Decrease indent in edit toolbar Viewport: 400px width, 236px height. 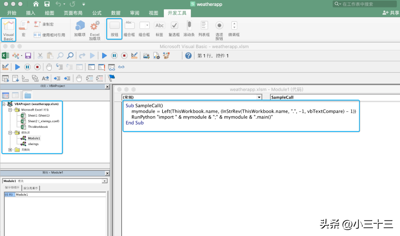[x=67, y=78]
